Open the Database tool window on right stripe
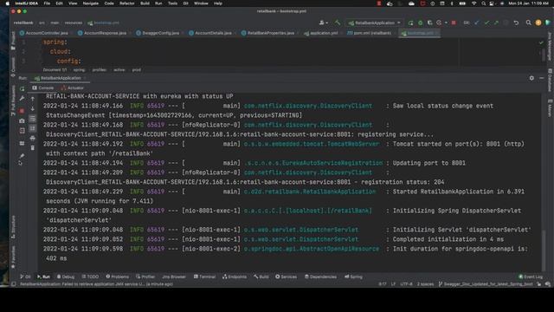554x312 pixels. [550, 81]
